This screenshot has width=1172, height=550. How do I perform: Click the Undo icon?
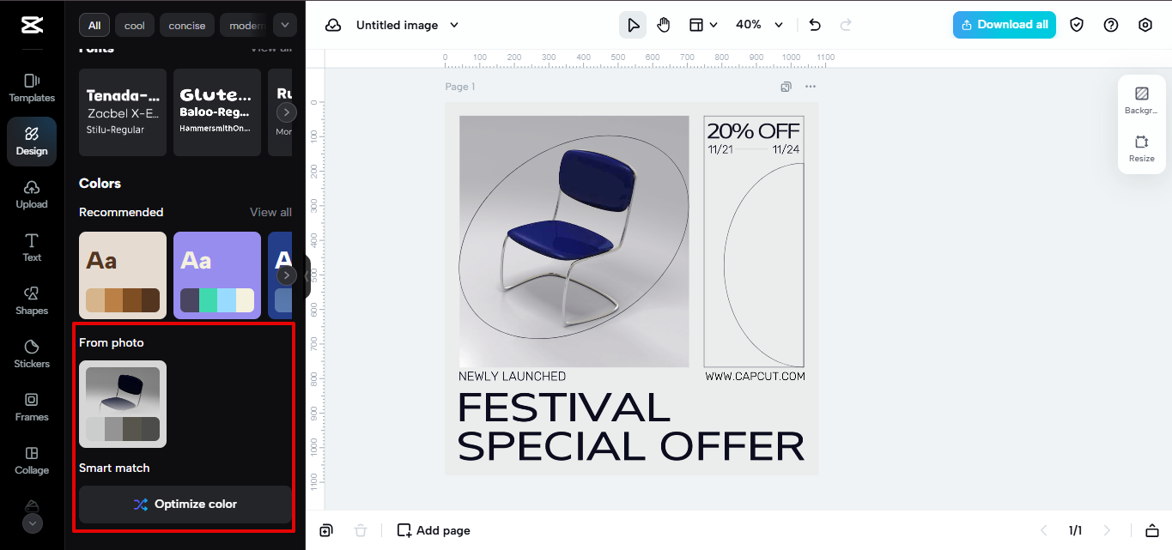[814, 25]
